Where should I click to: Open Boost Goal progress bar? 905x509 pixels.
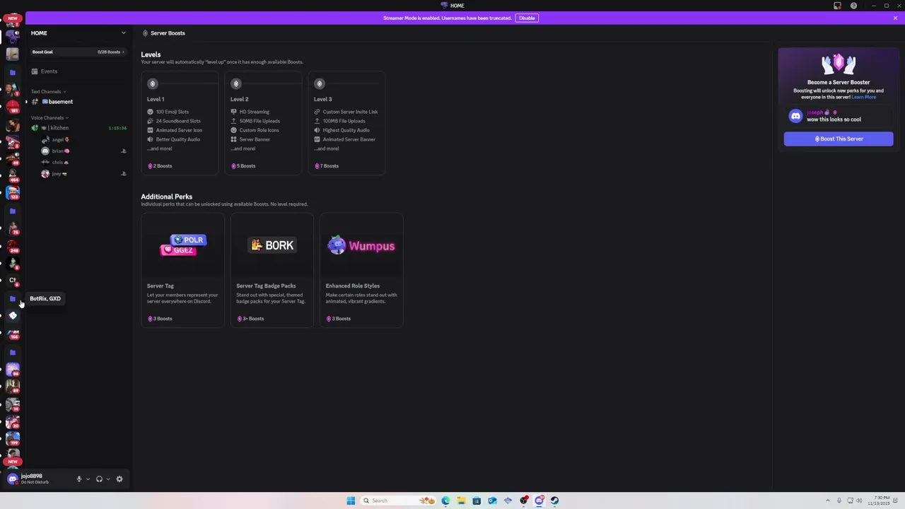pyautogui.click(x=78, y=52)
